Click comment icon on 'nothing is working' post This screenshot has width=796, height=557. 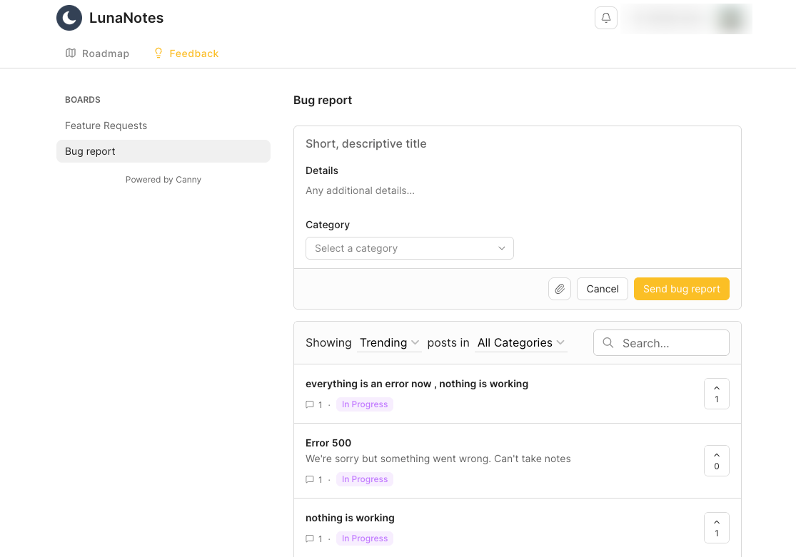coord(310,538)
